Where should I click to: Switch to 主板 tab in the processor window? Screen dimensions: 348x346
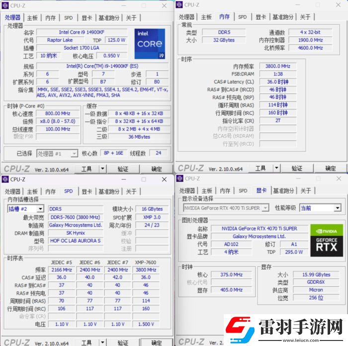[x=32, y=17]
